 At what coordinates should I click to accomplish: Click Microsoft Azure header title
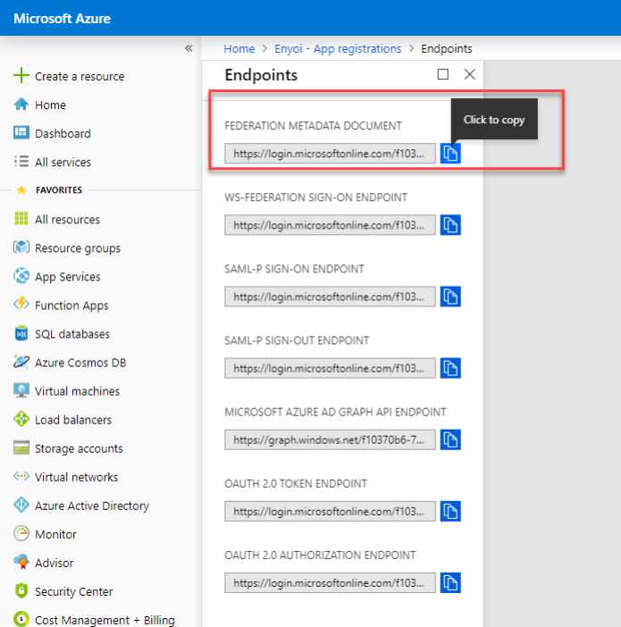pos(62,19)
